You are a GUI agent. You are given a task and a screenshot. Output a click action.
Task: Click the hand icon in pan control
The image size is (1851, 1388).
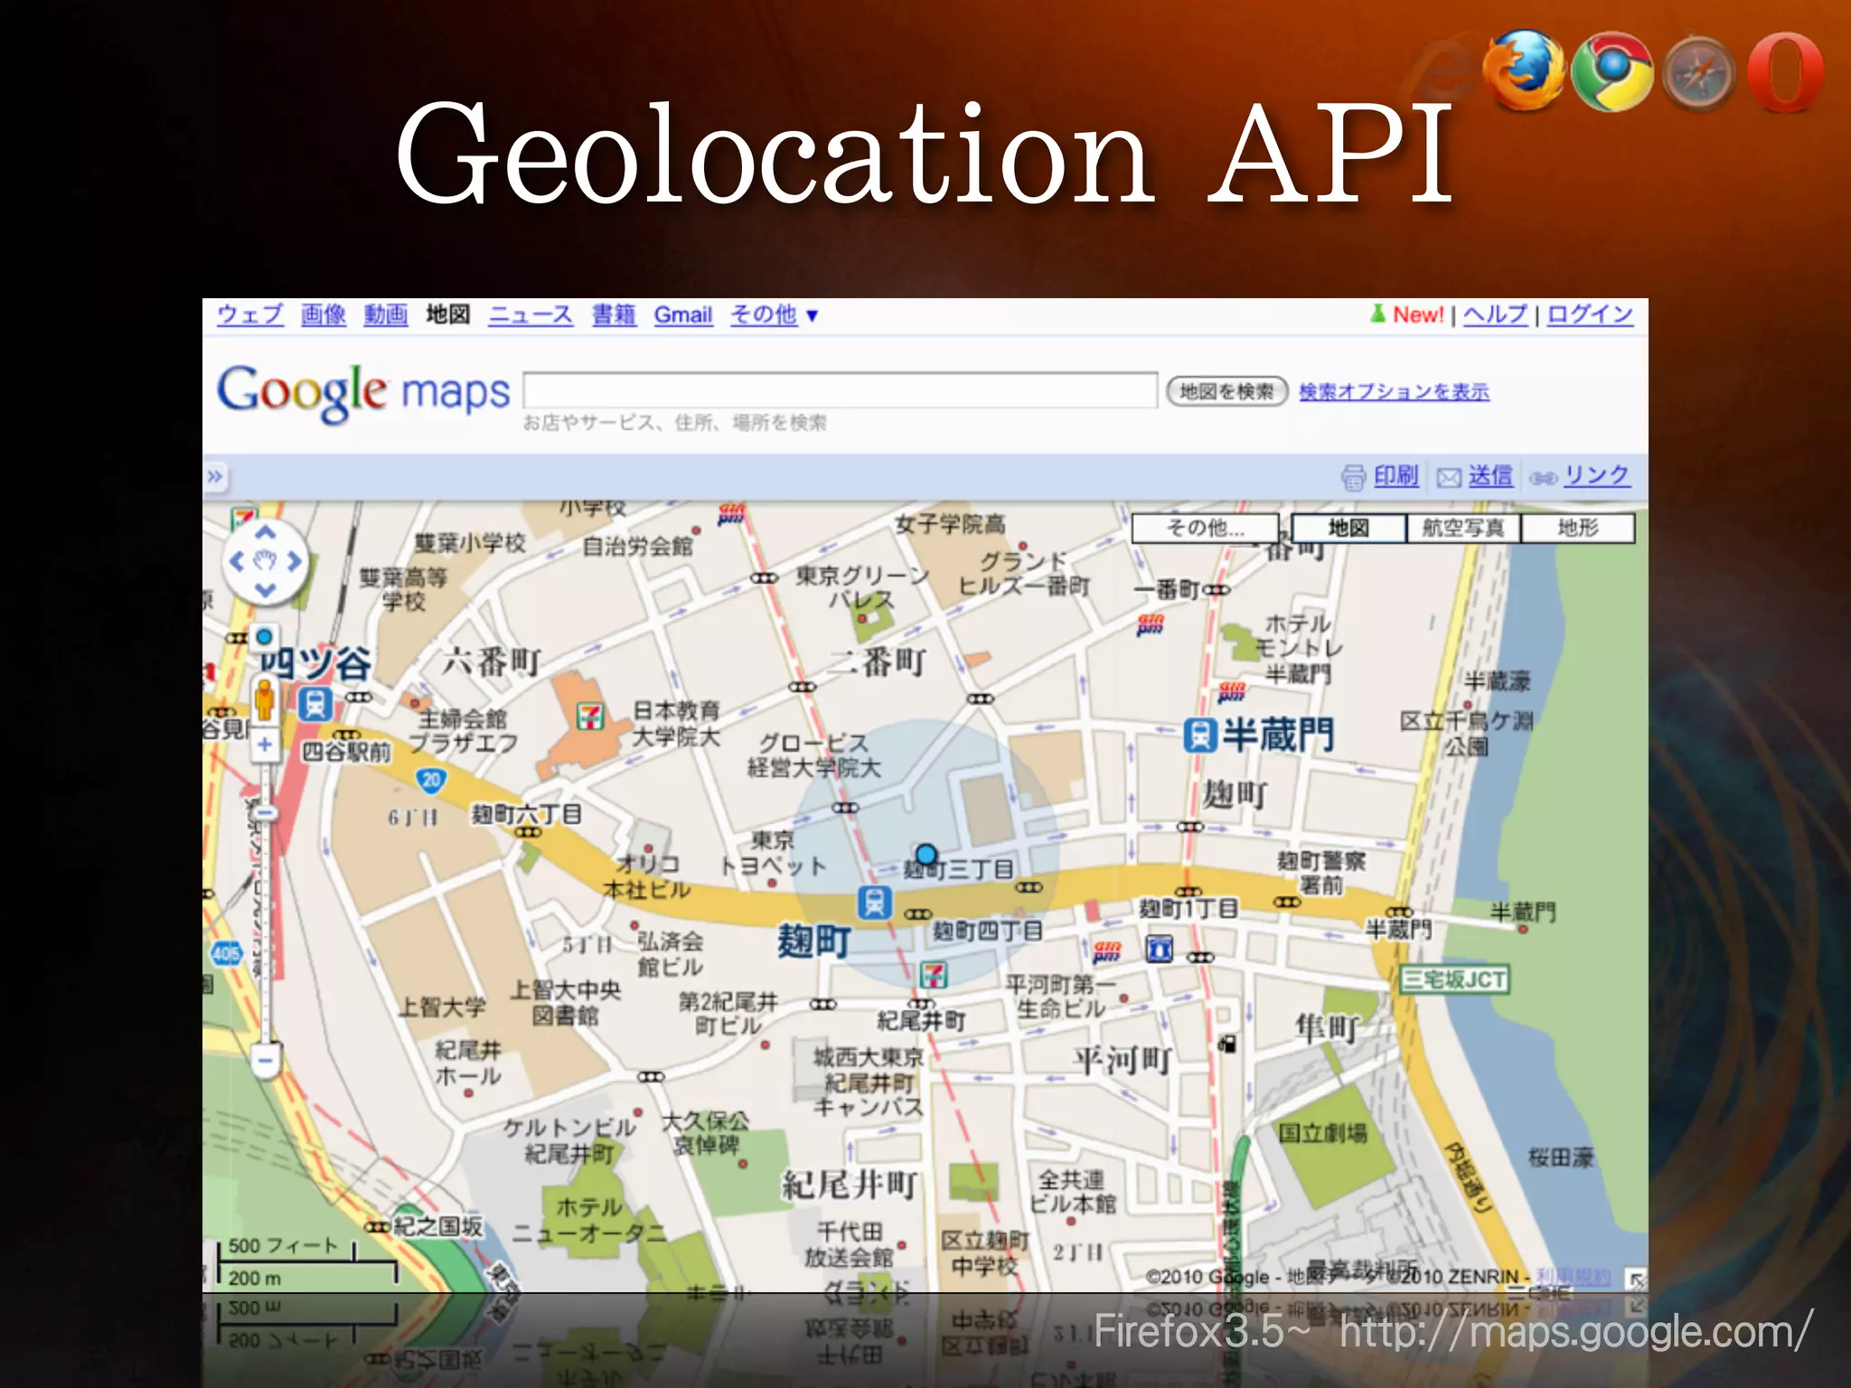point(265,561)
